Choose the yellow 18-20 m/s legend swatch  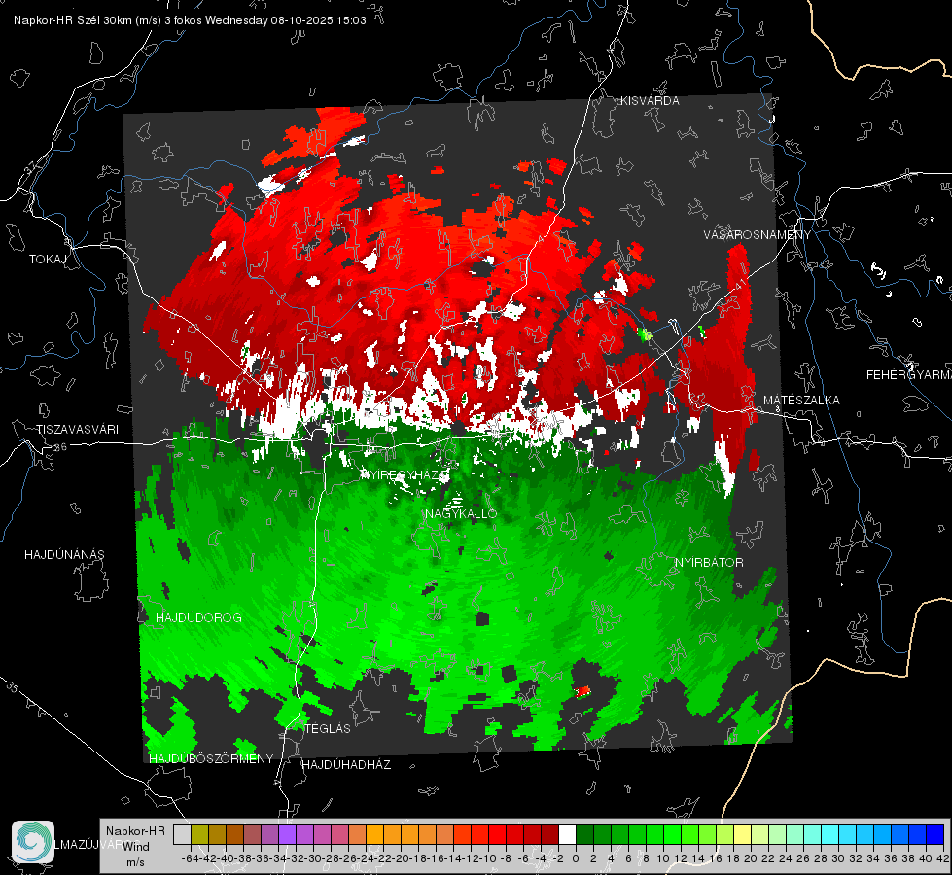coord(743,835)
